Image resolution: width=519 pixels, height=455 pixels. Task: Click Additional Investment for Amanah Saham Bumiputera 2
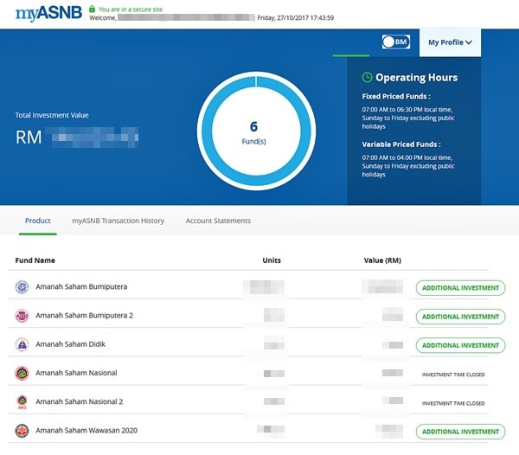[x=460, y=317]
